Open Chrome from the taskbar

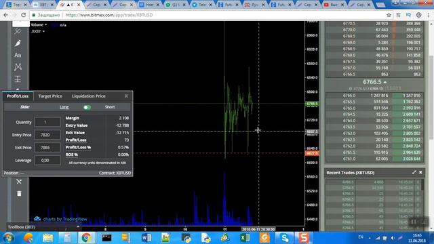86,238
